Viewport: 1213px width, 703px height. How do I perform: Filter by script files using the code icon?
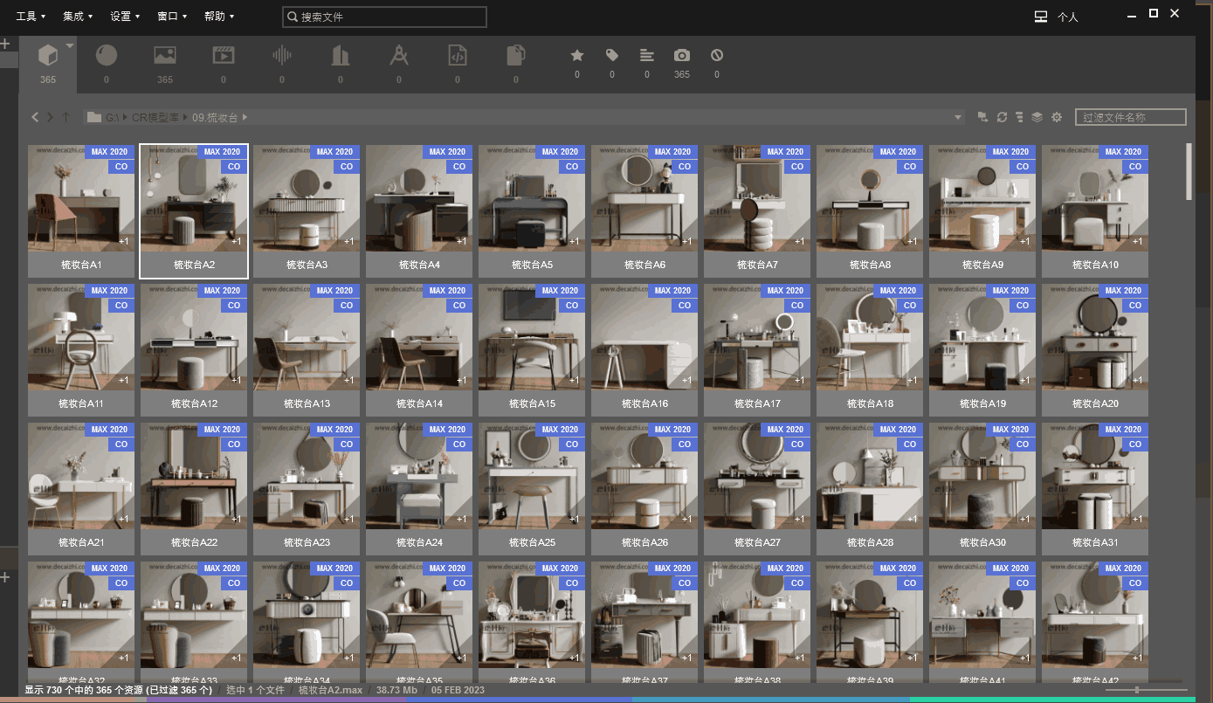pyautogui.click(x=458, y=56)
